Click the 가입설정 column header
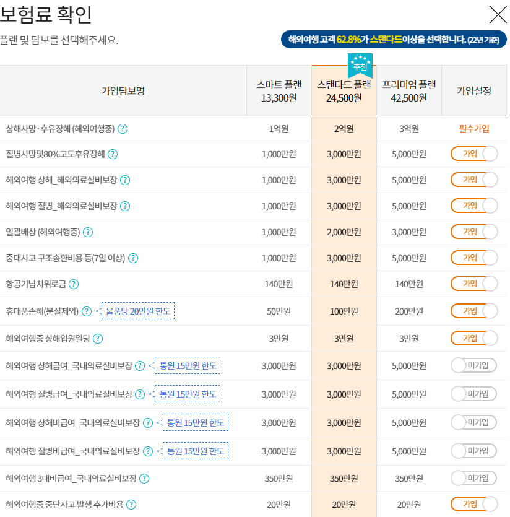Viewport: 510px width, 517px height. pos(473,91)
